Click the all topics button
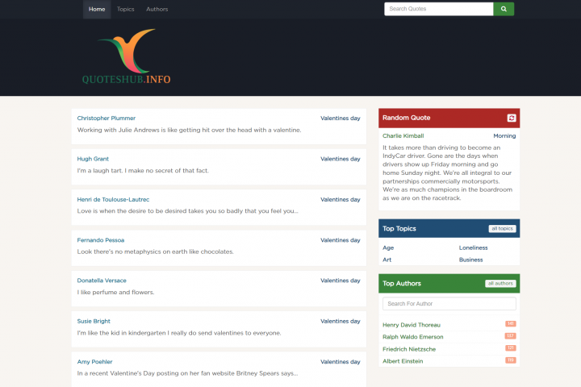 coord(502,228)
